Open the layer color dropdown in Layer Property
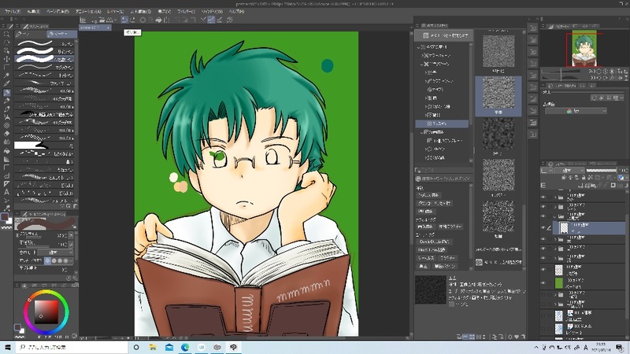Viewport: 630px width, 354px height. (x=576, y=111)
